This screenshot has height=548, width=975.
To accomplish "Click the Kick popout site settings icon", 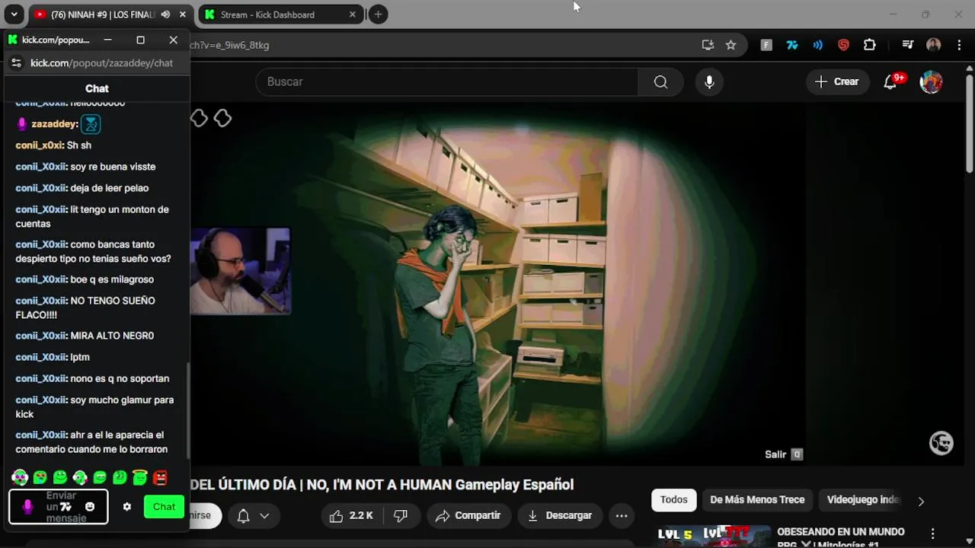I will (16, 63).
